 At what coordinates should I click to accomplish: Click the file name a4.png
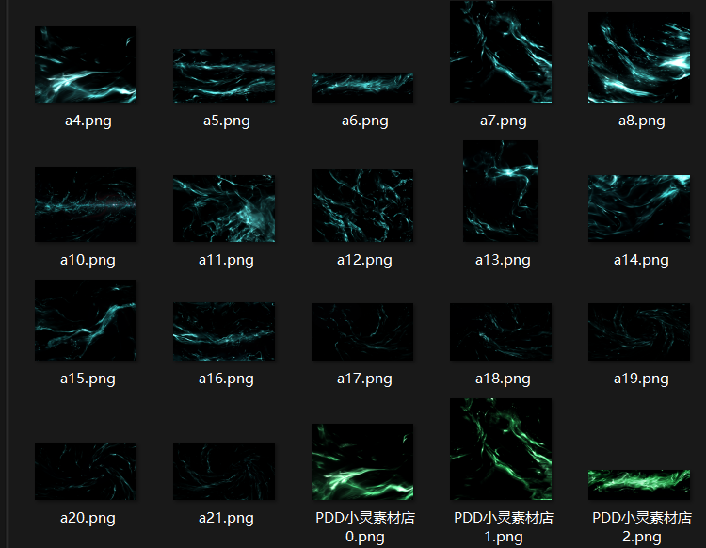click(88, 121)
